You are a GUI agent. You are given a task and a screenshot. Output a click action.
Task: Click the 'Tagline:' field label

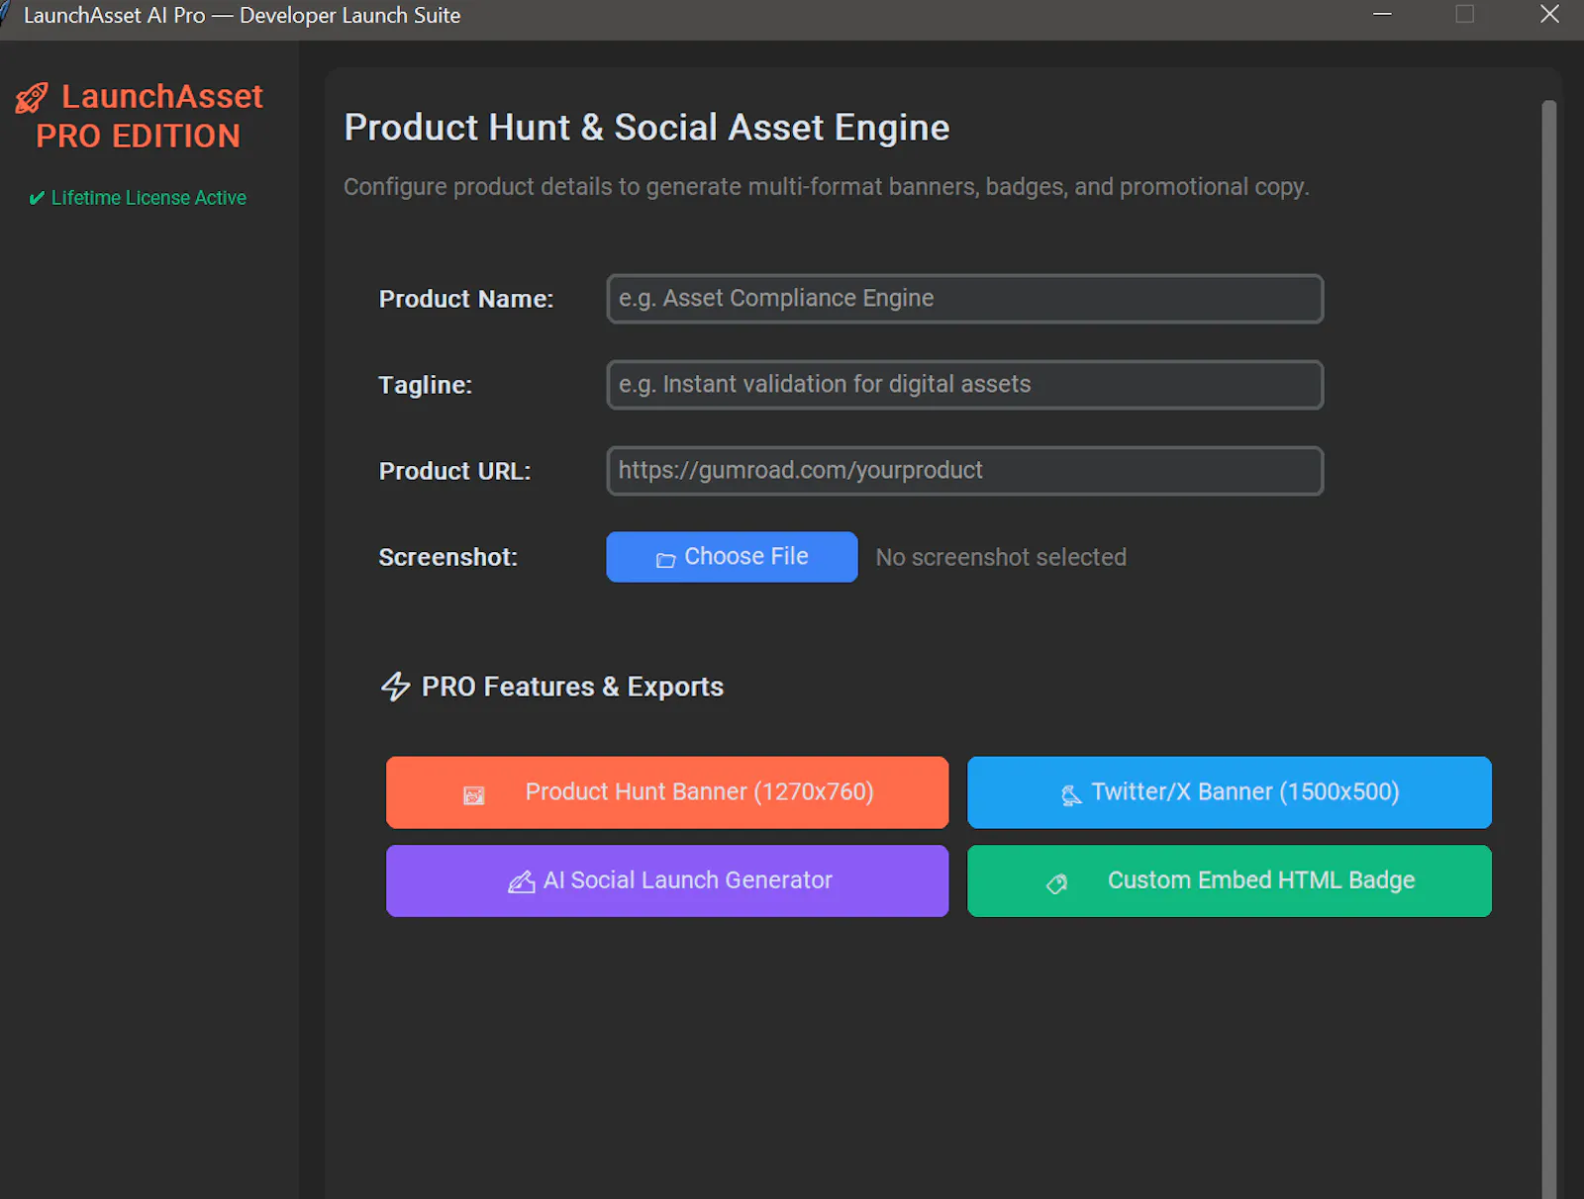point(426,385)
